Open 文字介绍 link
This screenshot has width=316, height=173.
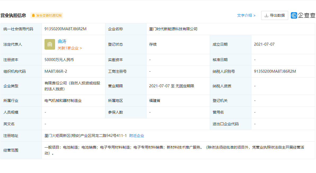pos(246,15)
